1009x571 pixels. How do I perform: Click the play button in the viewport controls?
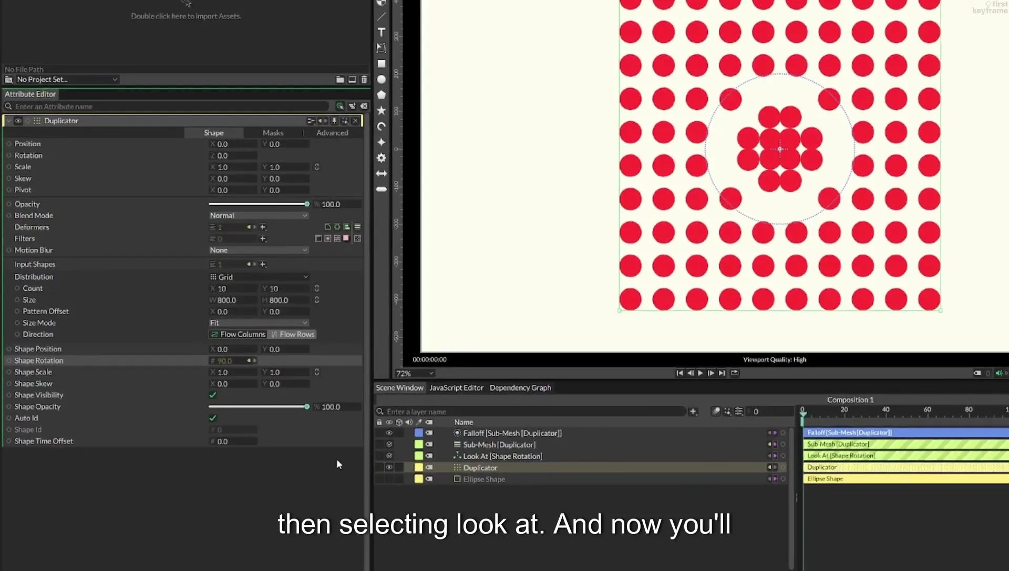(x=701, y=374)
